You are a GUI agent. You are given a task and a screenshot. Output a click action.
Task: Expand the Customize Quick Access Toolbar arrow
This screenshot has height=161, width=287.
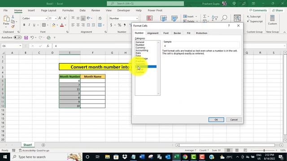click(55, 38)
